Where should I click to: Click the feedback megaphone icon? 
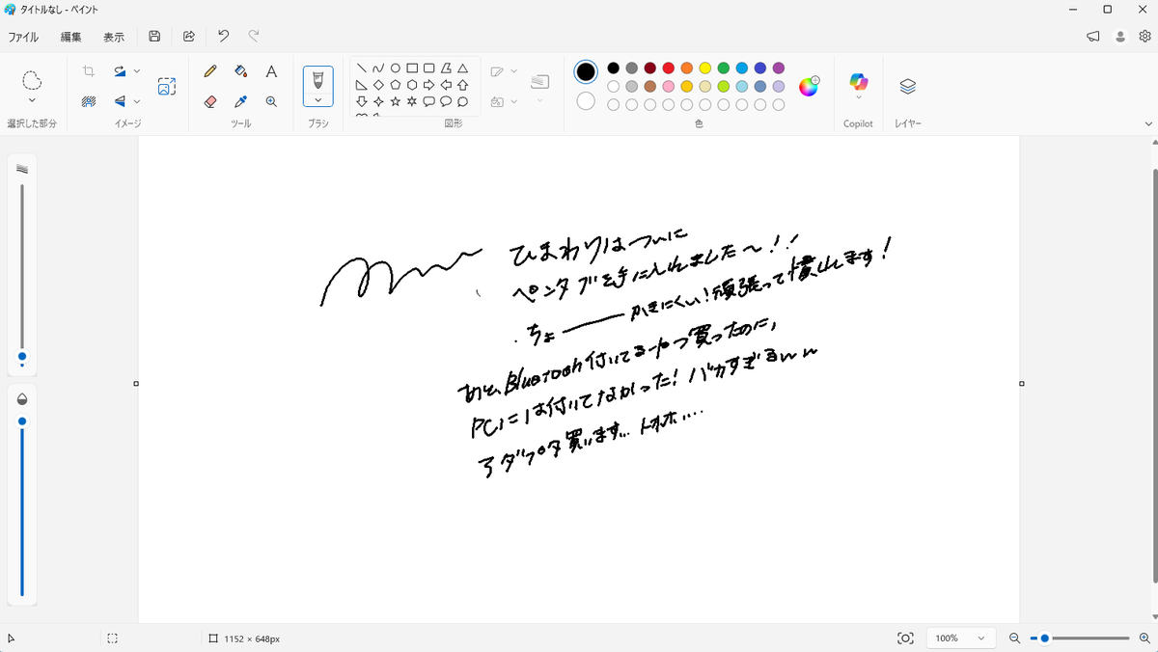coord(1093,36)
